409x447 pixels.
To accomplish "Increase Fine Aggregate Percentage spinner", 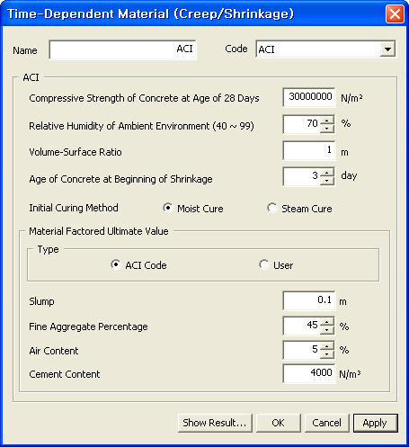I will click(x=327, y=322).
